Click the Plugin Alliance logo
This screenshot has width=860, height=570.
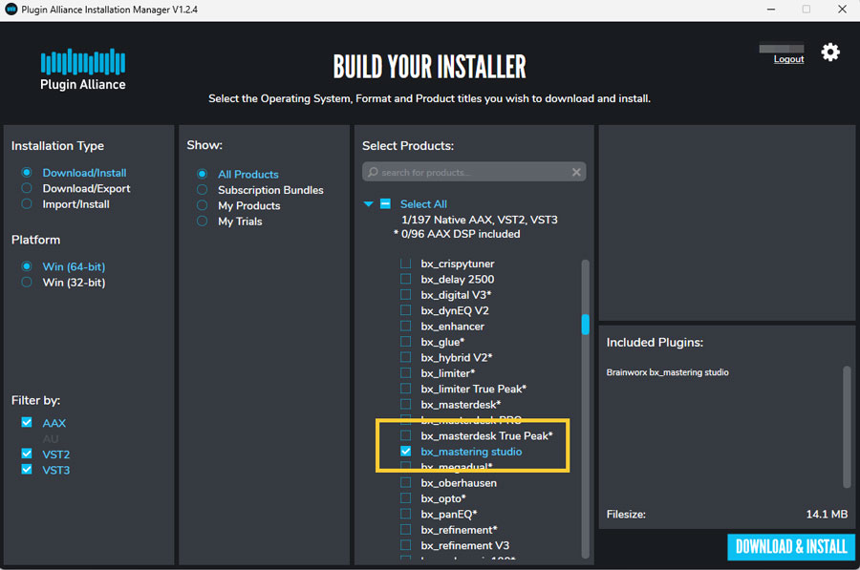84,69
